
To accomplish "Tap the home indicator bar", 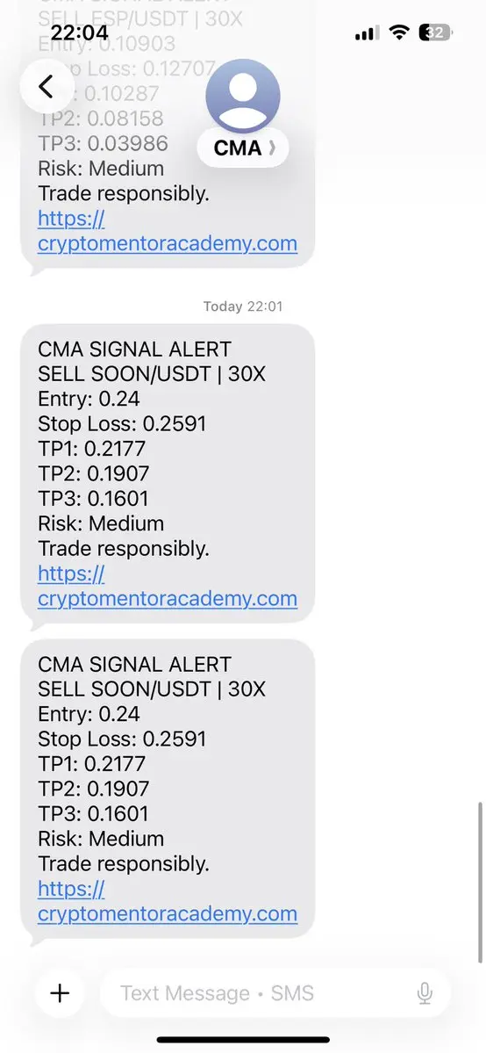I will 243,1040.
